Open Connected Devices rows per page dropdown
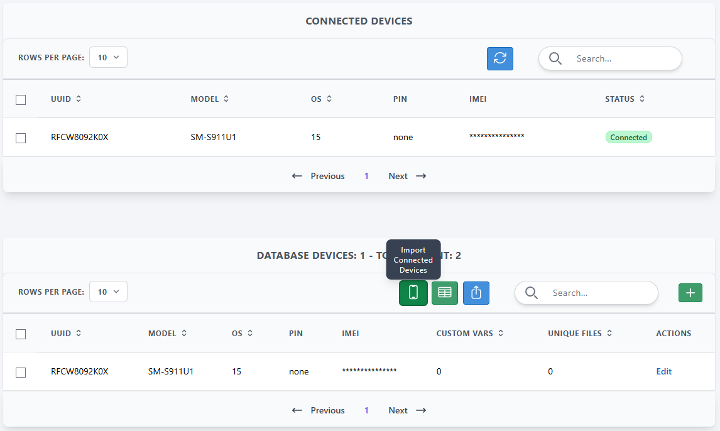 coord(108,57)
